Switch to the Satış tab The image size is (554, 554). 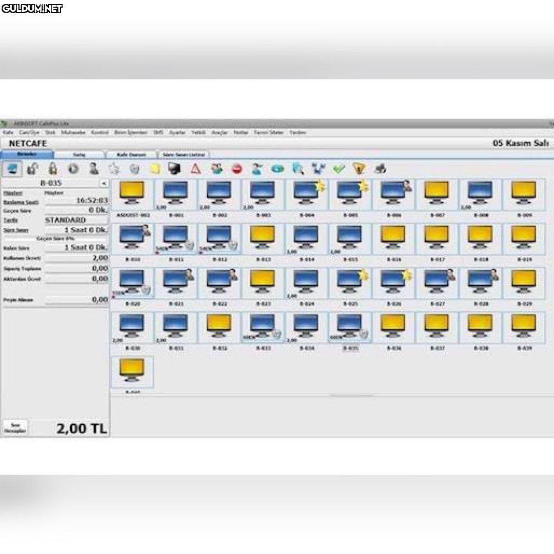point(79,154)
